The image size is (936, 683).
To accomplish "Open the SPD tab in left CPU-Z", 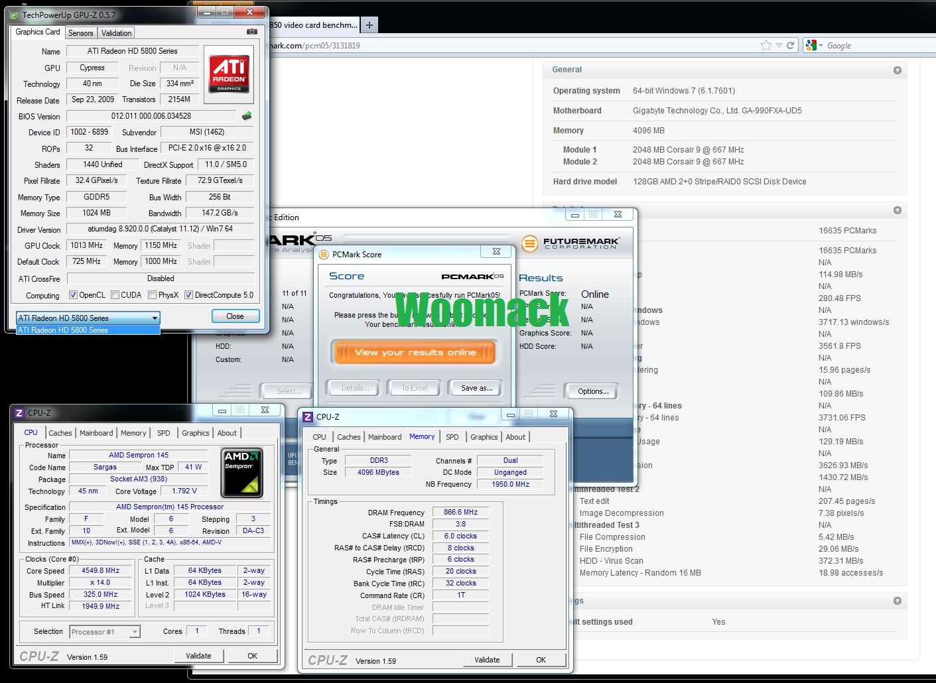I will click(164, 433).
